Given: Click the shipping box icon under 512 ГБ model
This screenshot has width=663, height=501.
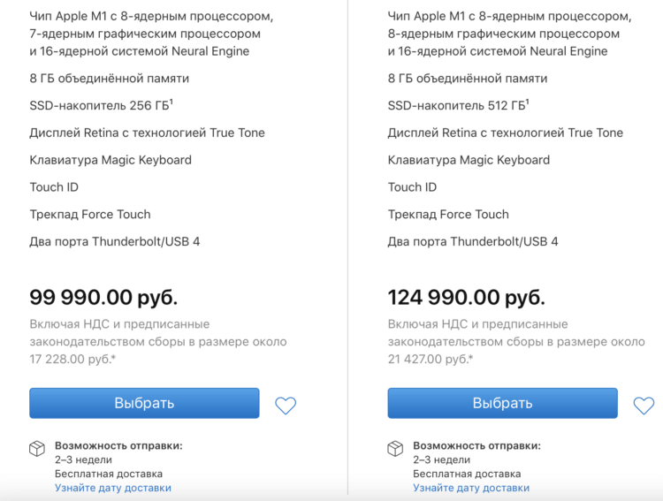Looking at the screenshot, I should pos(395,449).
